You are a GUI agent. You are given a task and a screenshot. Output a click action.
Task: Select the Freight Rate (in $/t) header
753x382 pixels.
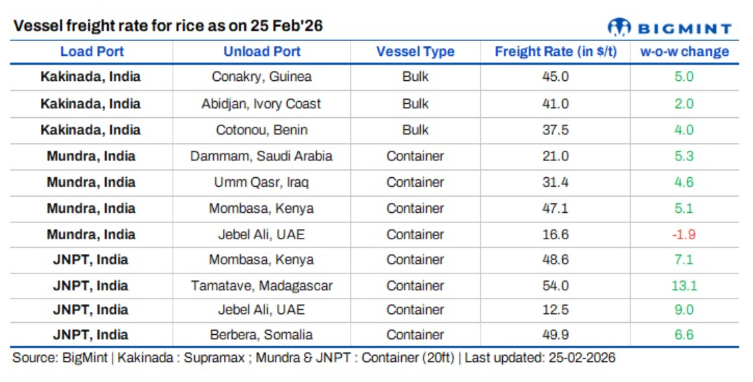pyautogui.click(x=555, y=51)
